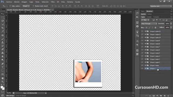Click the polaroid photo on the canvas
The width and height of the screenshot is (173, 97).
(x=88, y=74)
